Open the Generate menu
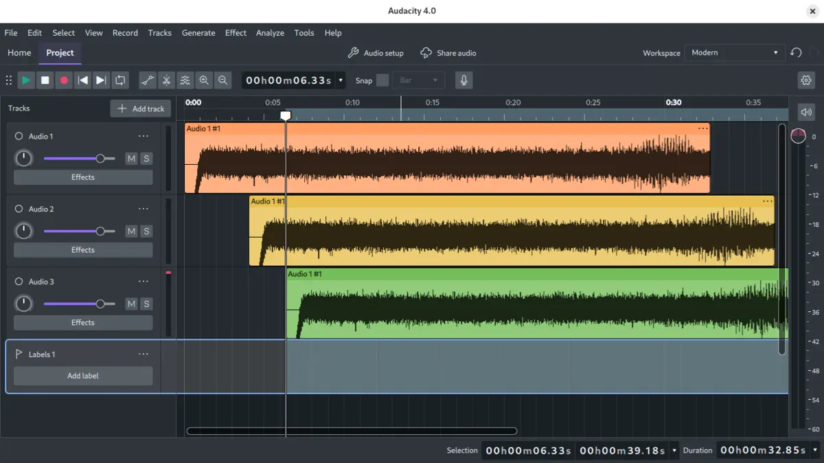Screen dimensions: 824x463 (x=198, y=32)
